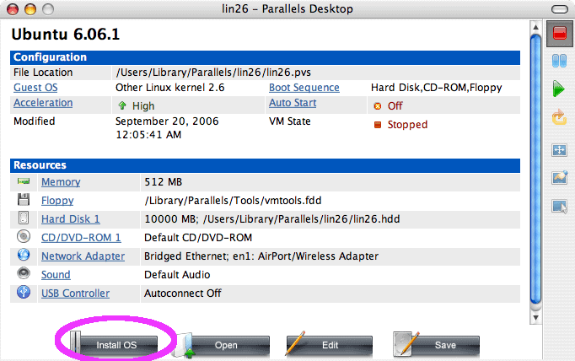Open the Acceleration setting link
This screenshot has width=575, height=361.
coord(43,103)
